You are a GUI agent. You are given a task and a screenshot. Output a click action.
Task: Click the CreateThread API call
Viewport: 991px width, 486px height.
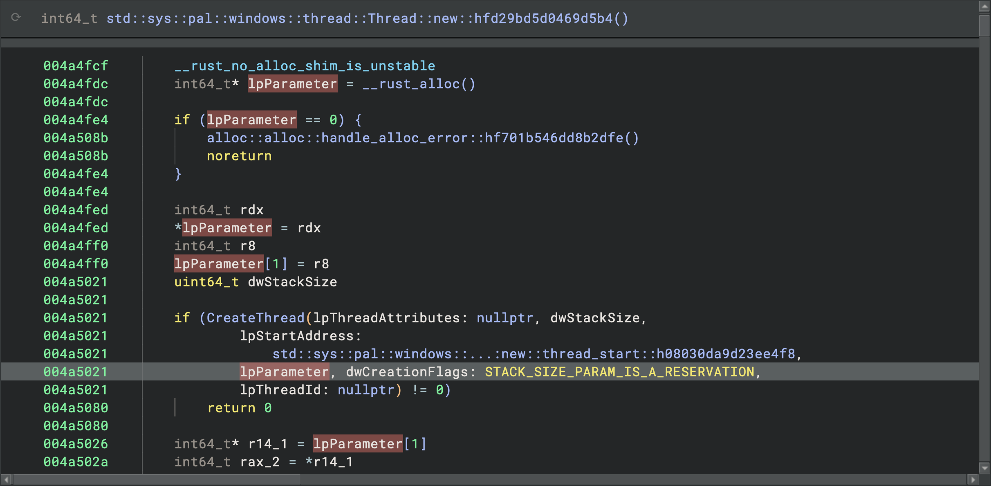click(256, 318)
